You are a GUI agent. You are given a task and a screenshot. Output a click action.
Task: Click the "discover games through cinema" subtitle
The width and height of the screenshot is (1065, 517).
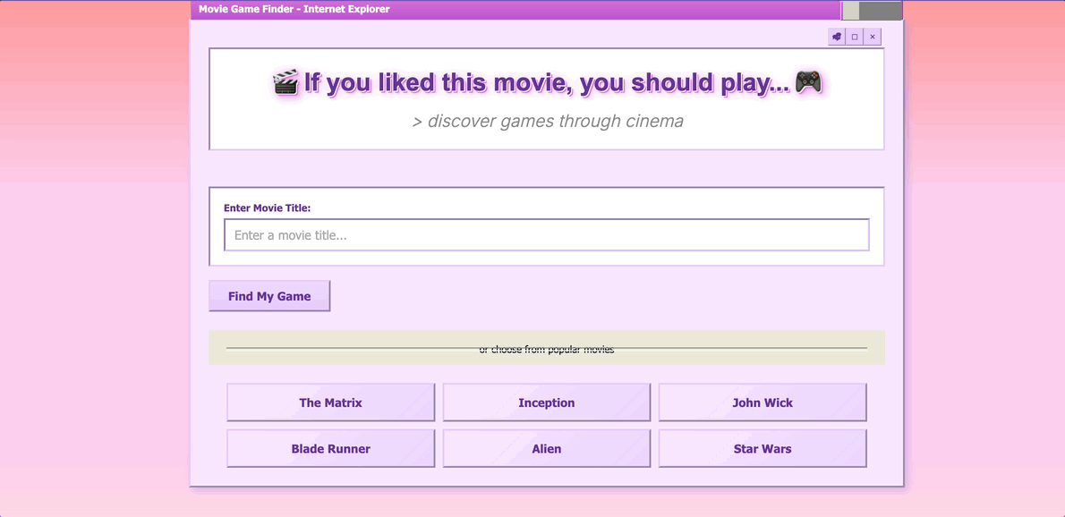pos(547,122)
